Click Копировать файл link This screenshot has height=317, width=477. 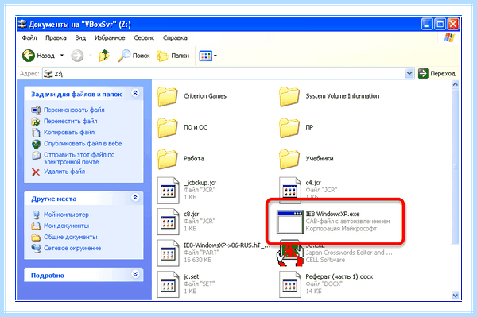pyautogui.click(x=69, y=132)
